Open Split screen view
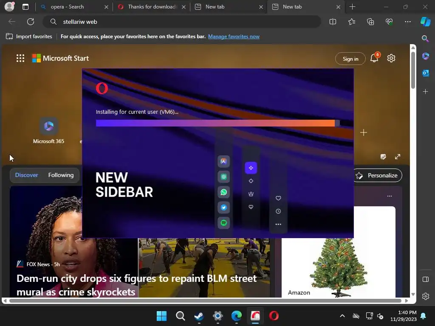This screenshot has height=326, width=435. [333, 22]
